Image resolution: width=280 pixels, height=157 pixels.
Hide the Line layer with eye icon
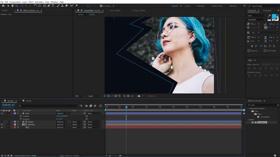point(2,113)
